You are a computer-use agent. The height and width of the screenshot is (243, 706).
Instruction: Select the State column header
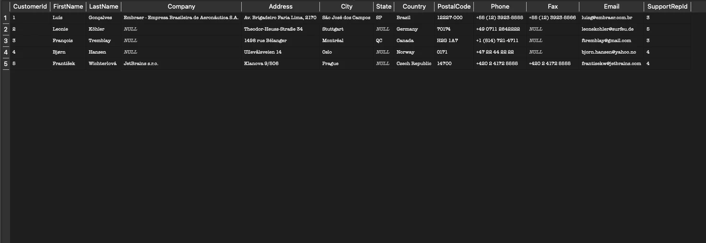coord(384,7)
